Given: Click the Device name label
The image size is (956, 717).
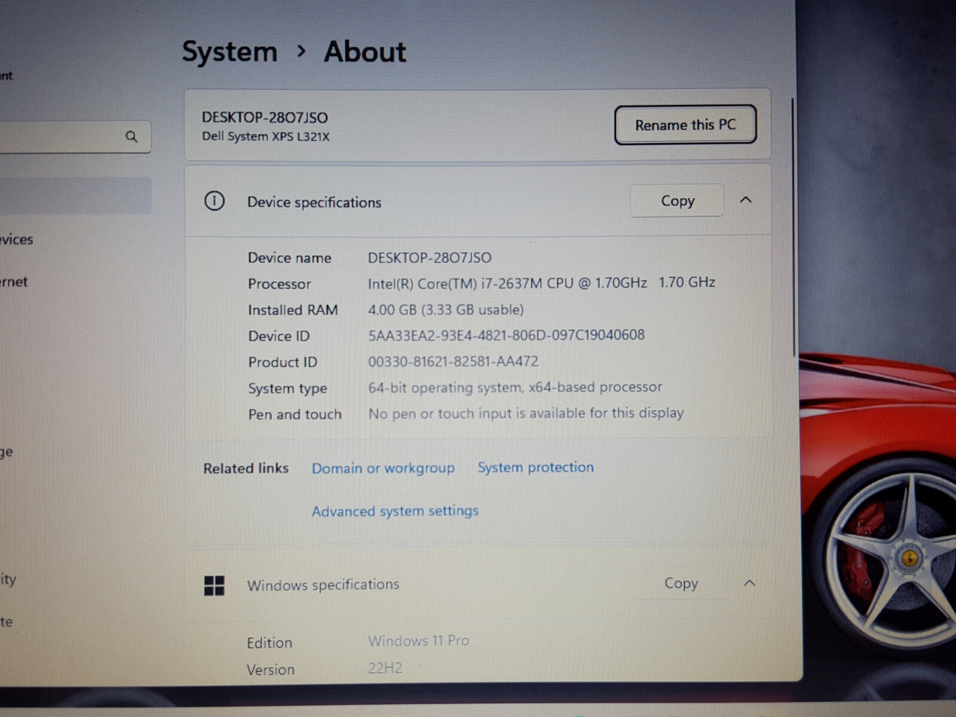Looking at the screenshot, I should pos(290,258).
